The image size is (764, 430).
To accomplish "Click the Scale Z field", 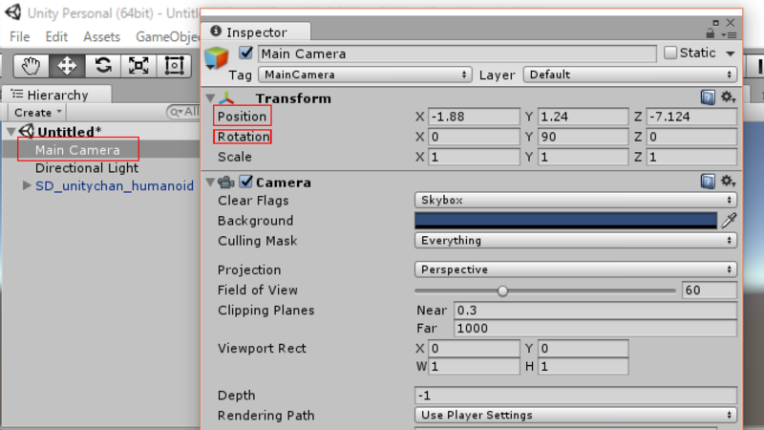I will [x=691, y=157].
